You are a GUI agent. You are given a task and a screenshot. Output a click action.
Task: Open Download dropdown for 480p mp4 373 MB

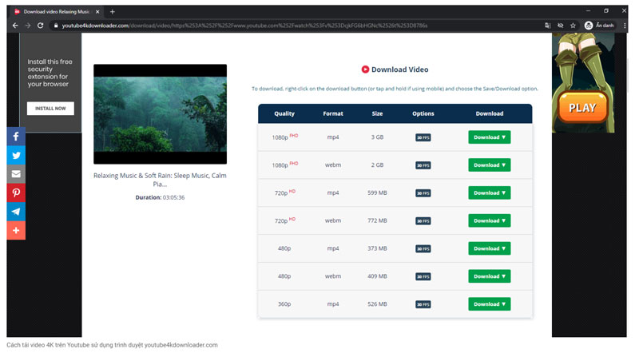pyautogui.click(x=489, y=248)
